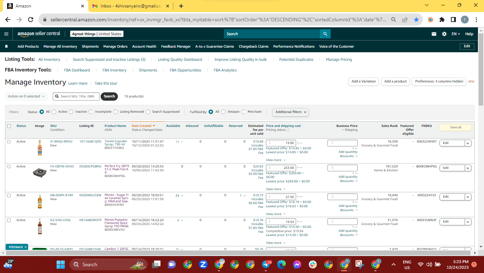
Task: Click the Save all button
Action: tap(456, 127)
